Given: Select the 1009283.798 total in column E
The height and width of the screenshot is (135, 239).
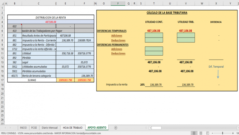Looking at the screenshot, I should [x=65, y=80].
